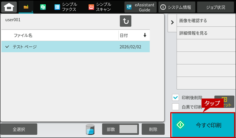
Task: Enable 白黒で印刷 checkbox
Action: (176, 107)
